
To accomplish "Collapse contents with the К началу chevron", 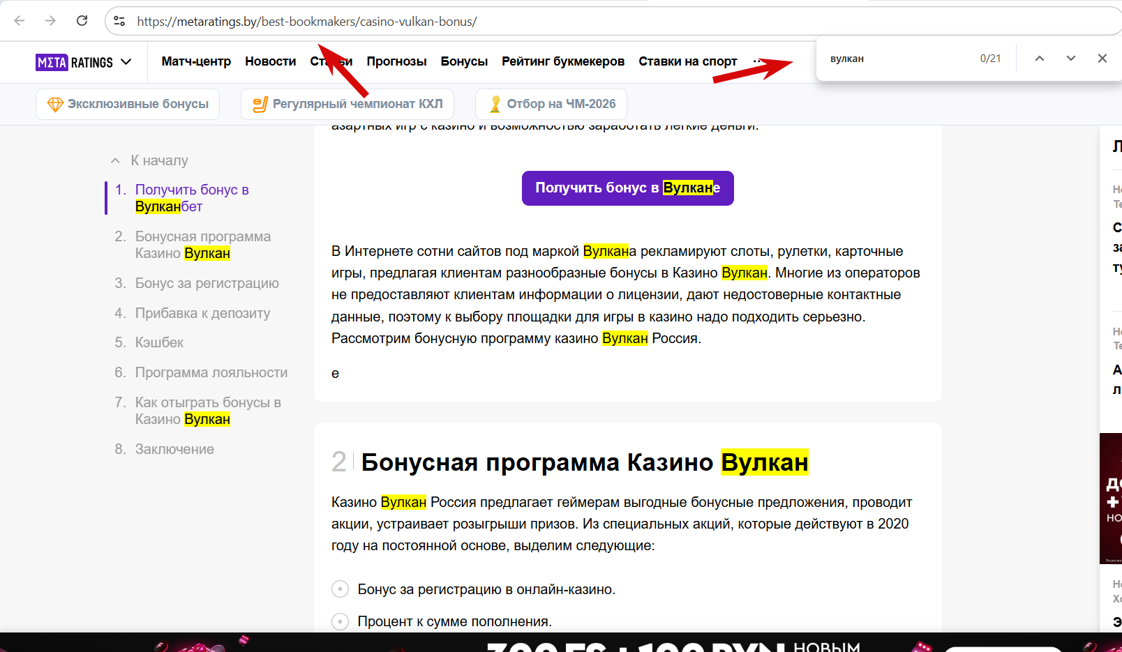I will (x=115, y=161).
